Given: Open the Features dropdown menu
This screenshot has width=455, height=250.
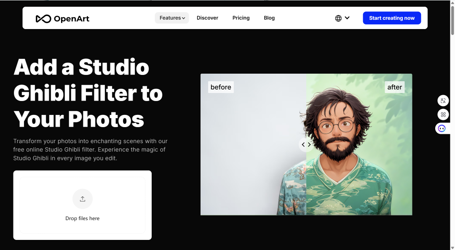Looking at the screenshot, I should click(172, 18).
